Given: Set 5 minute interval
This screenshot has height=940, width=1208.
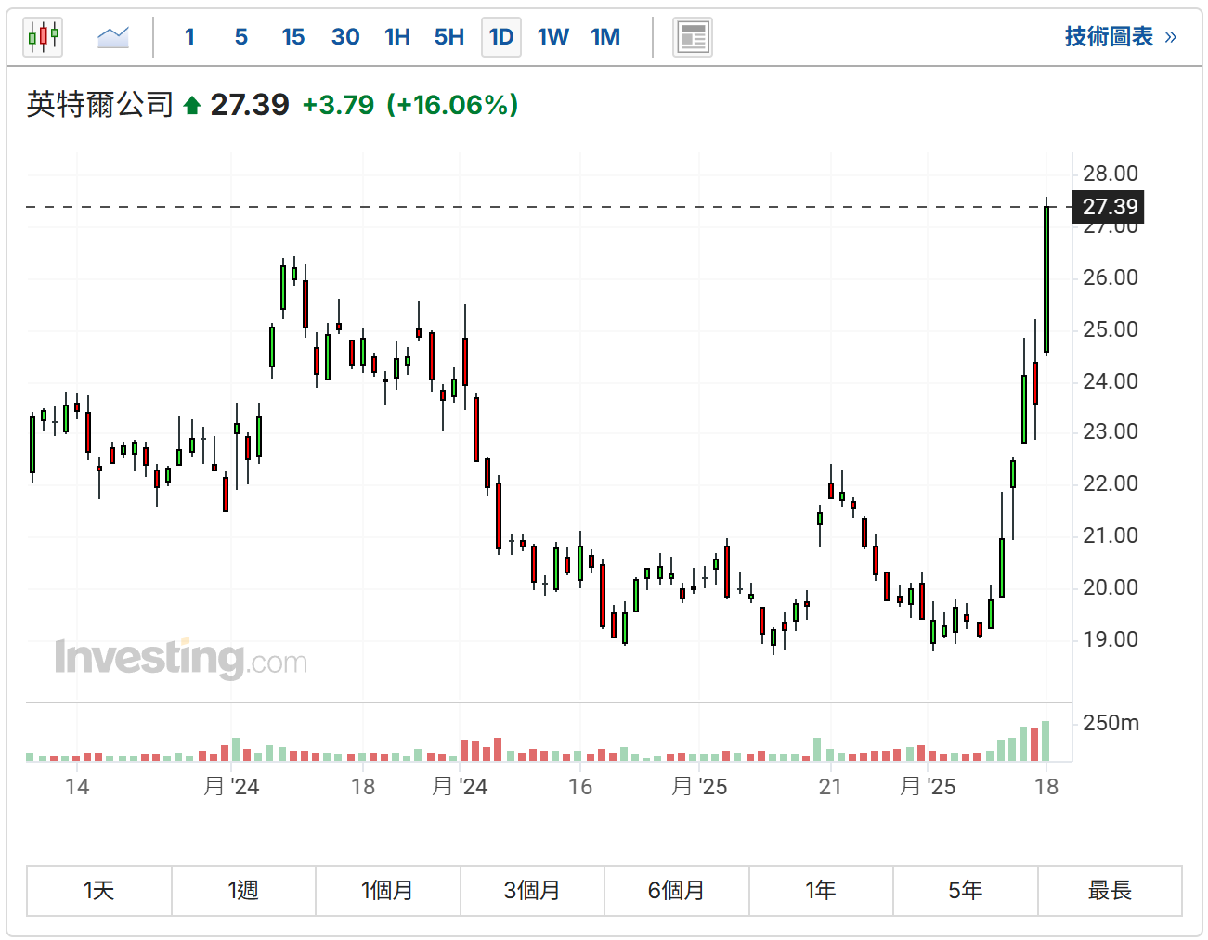Looking at the screenshot, I should point(241,37).
